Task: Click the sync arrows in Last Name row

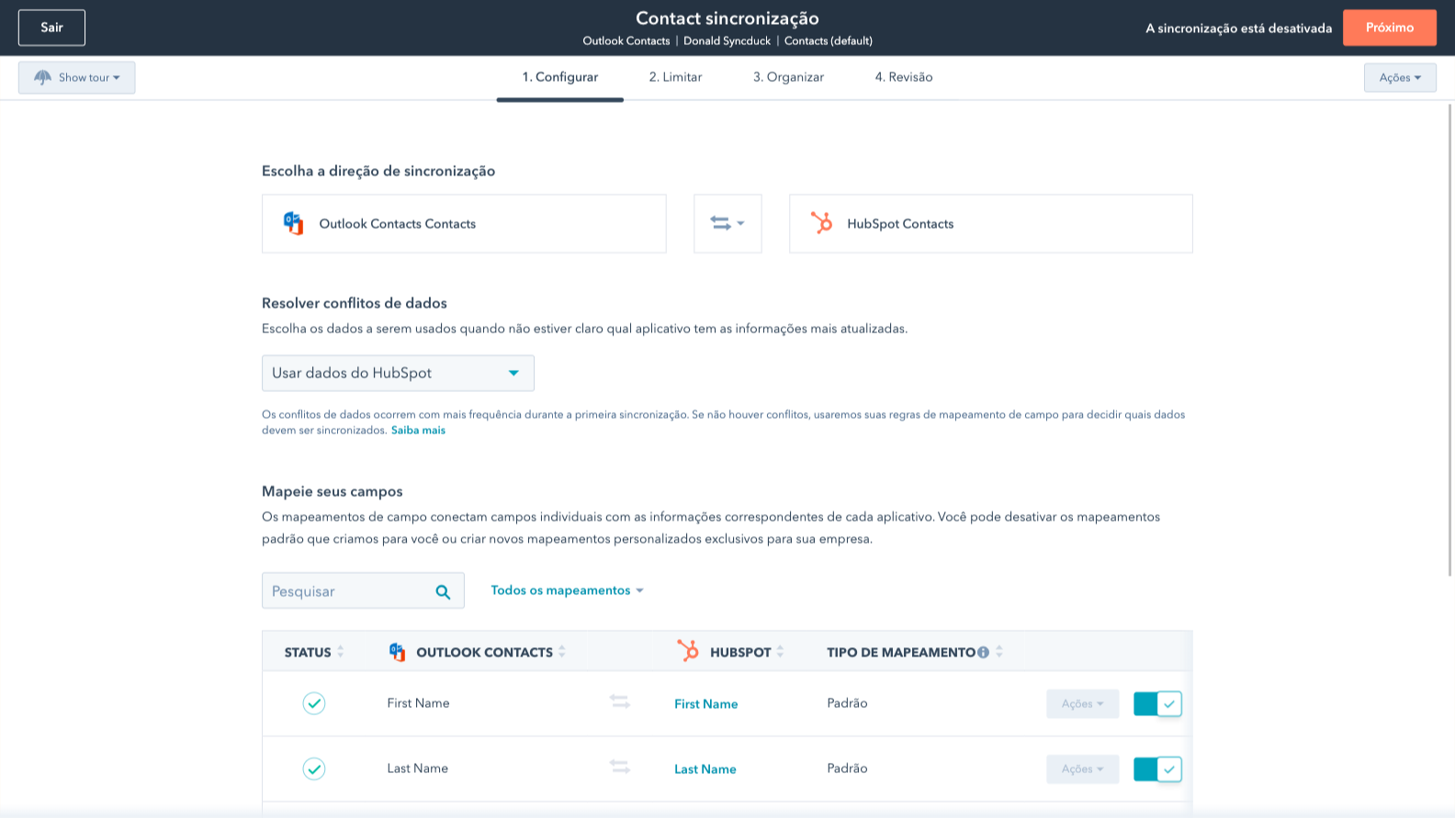Action: (620, 767)
